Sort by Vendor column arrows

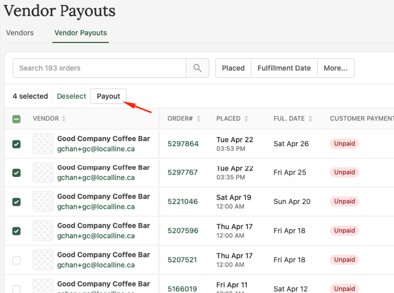click(x=64, y=119)
